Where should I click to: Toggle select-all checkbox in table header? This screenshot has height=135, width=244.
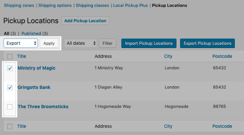pos(10,56)
